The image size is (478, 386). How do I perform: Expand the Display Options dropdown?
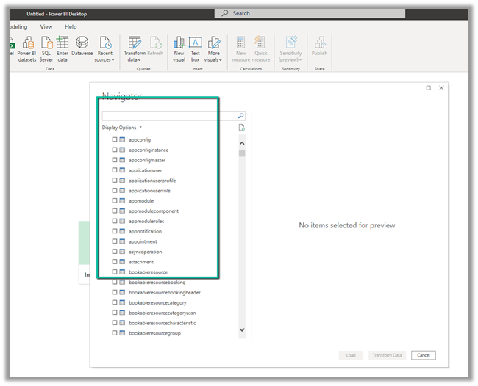click(x=121, y=128)
